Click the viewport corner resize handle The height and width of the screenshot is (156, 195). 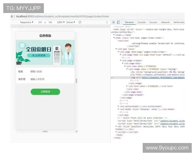[76, 131]
